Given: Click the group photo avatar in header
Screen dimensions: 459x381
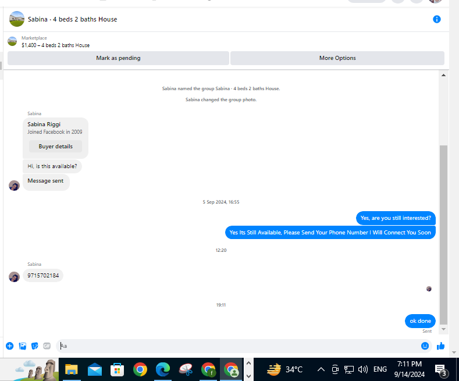Looking at the screenshot, I should click(x=17, y=19).
